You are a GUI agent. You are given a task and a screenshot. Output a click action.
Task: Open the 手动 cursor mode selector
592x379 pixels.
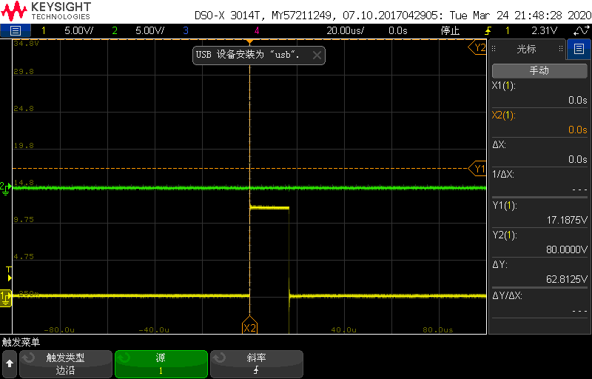(539, 70)
